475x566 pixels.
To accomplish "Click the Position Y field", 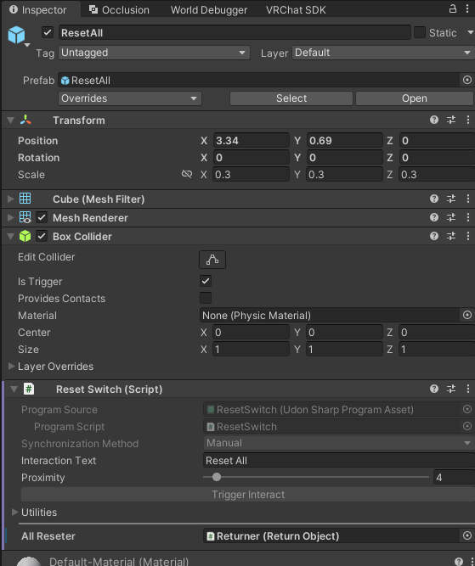I will tap(344, 140).
